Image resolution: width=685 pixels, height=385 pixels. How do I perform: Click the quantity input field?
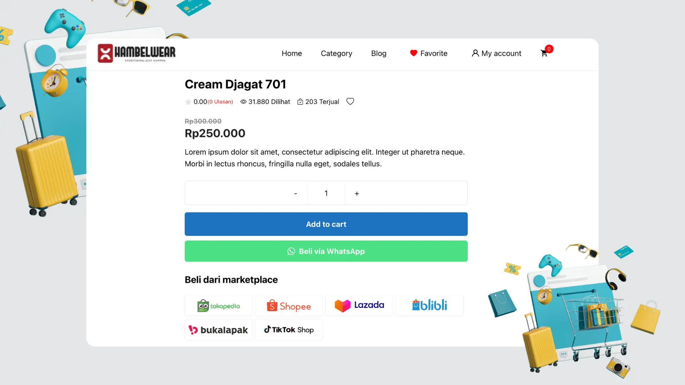326,193
